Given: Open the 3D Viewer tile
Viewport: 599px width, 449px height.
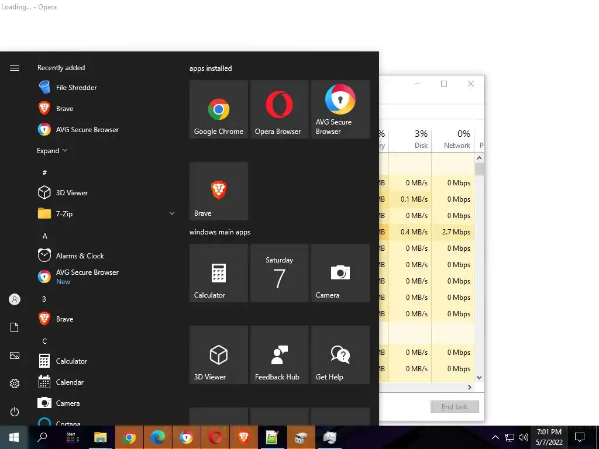Looking at the screenshot, I should 219,355.
